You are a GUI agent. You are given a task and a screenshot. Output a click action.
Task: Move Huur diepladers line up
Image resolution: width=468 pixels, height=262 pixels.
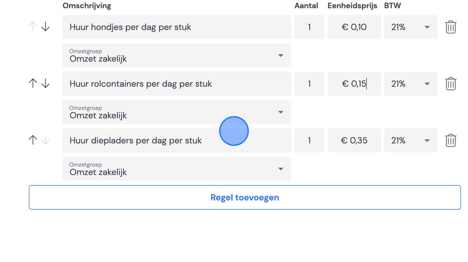tap(33, 140)
